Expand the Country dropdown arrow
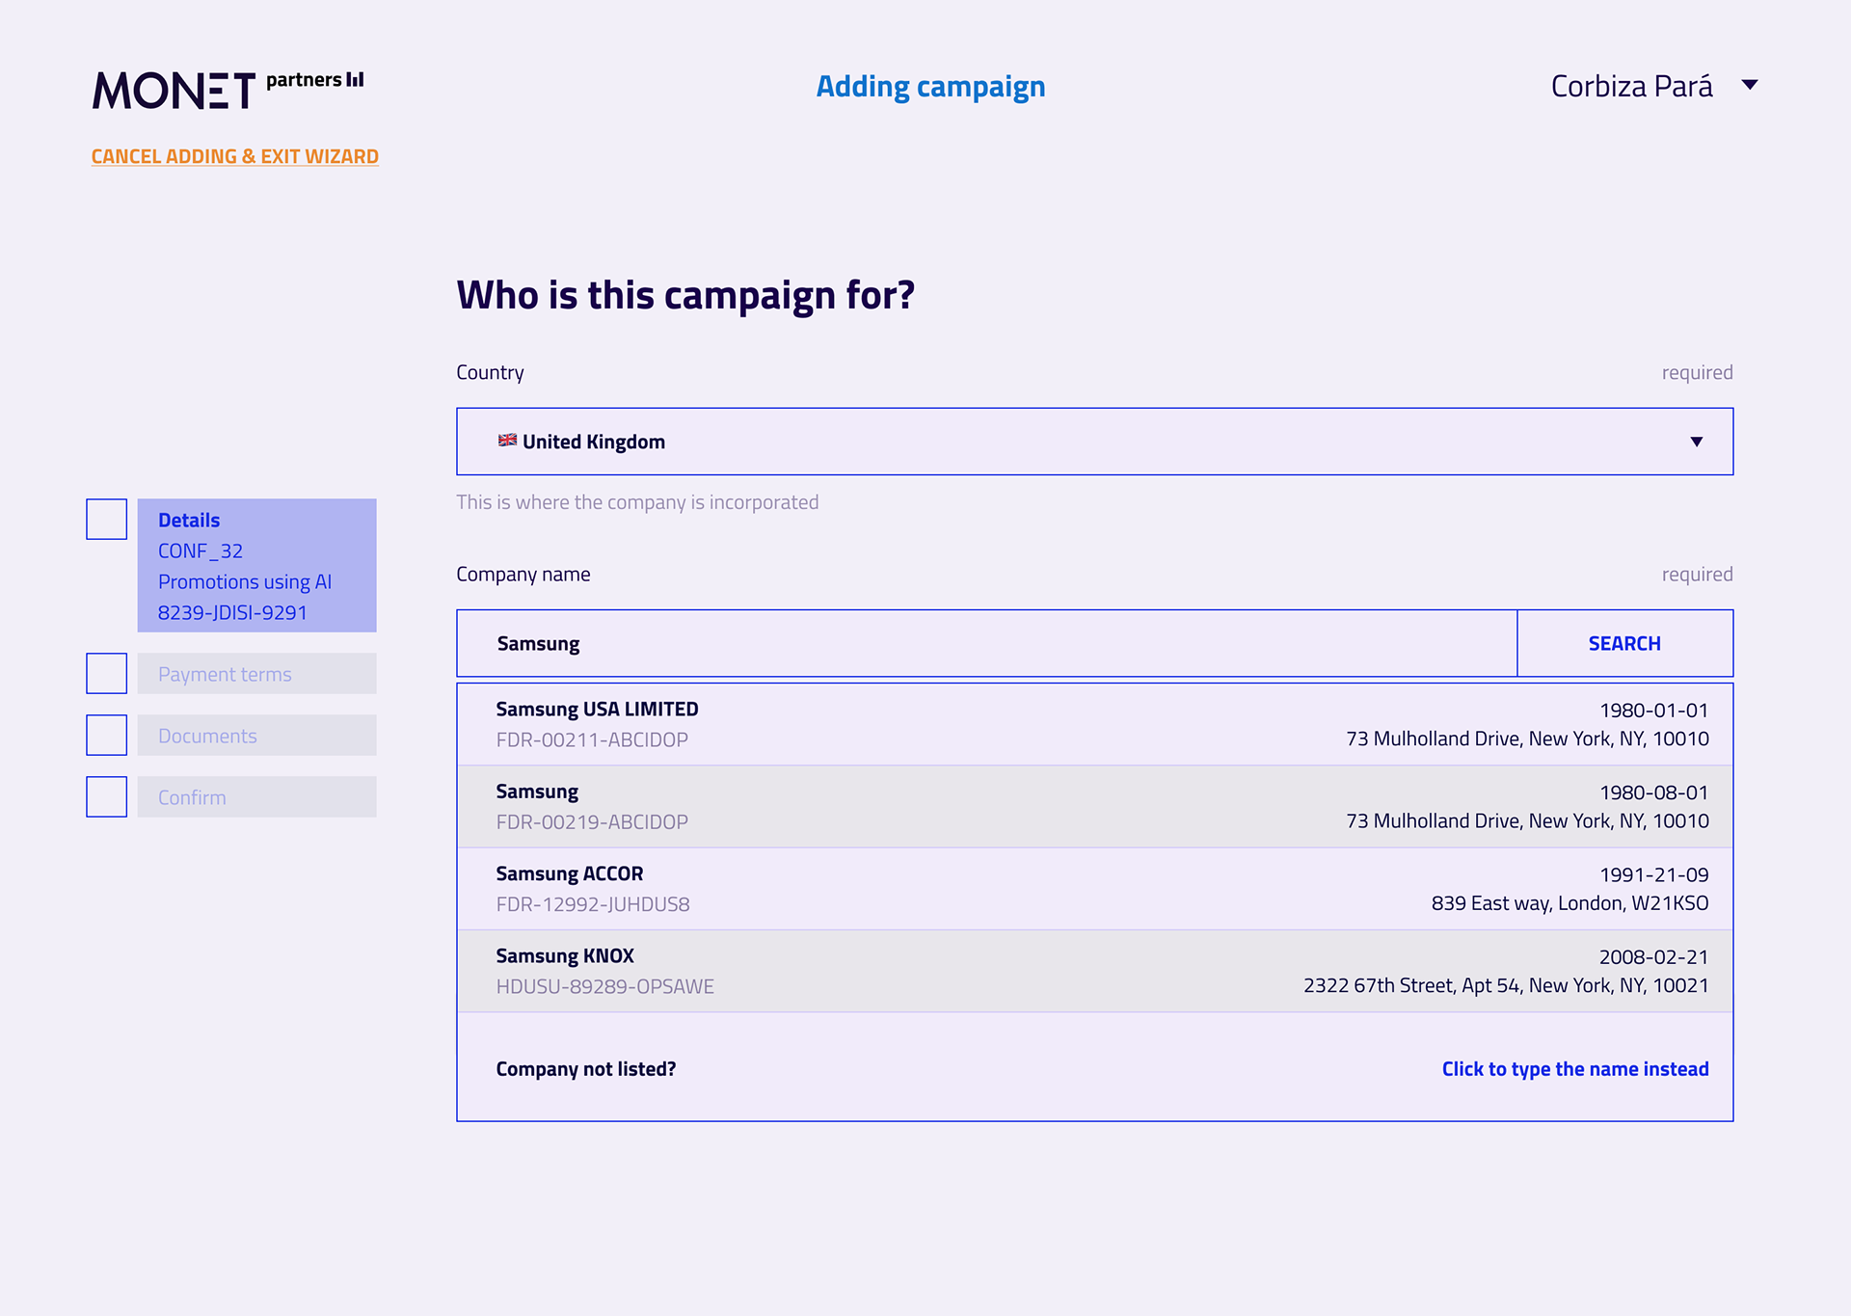1851x1316 pixels. [x=1697, y=442]
